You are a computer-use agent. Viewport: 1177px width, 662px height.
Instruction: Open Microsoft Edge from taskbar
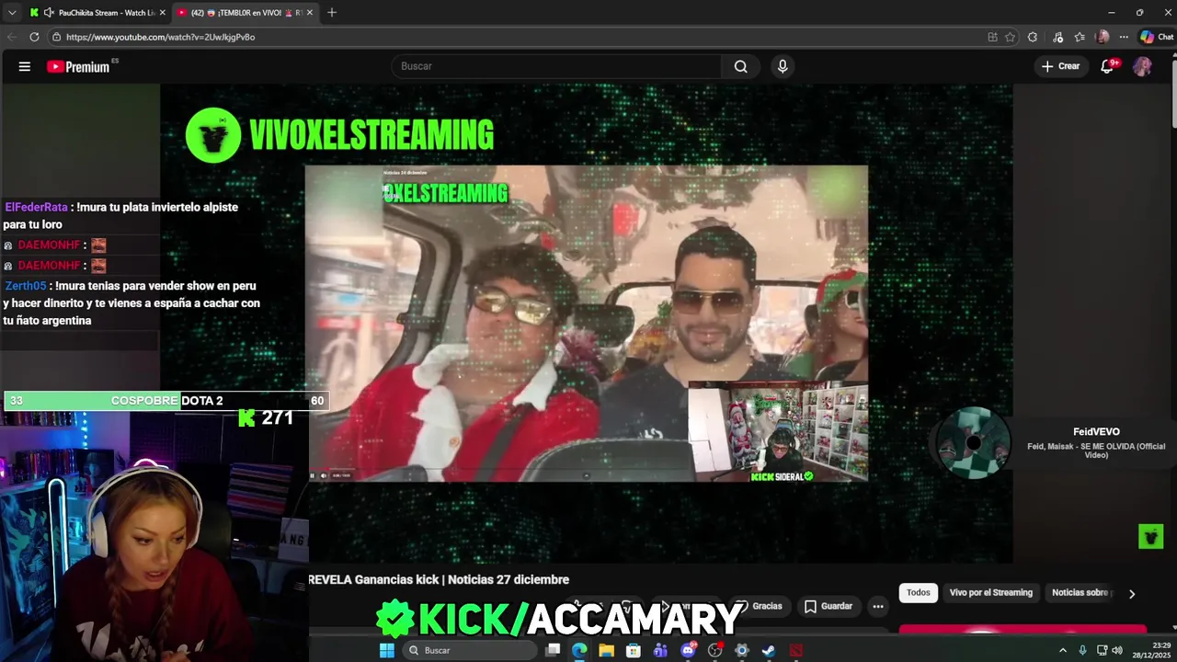[579, 650]
